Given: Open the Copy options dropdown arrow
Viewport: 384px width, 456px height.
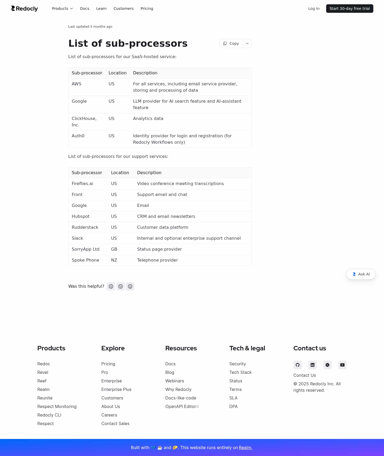Looking at the screenshot, I should (247, 43).
